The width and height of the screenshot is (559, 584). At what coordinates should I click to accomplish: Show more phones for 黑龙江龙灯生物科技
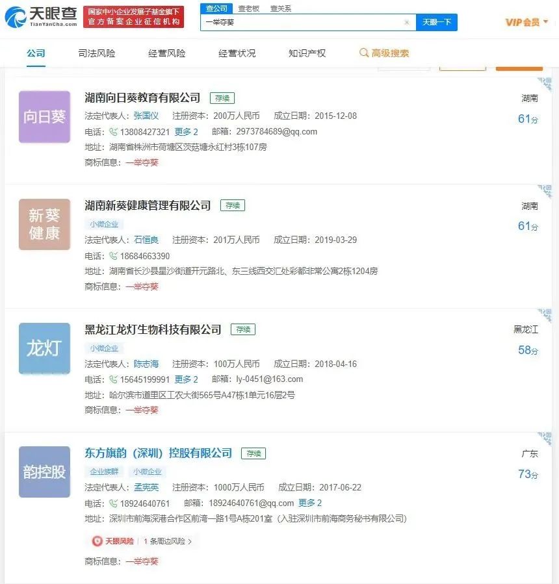(186, 379)
